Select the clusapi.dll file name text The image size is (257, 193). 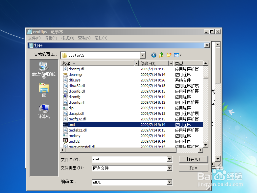tap(76, 114)
